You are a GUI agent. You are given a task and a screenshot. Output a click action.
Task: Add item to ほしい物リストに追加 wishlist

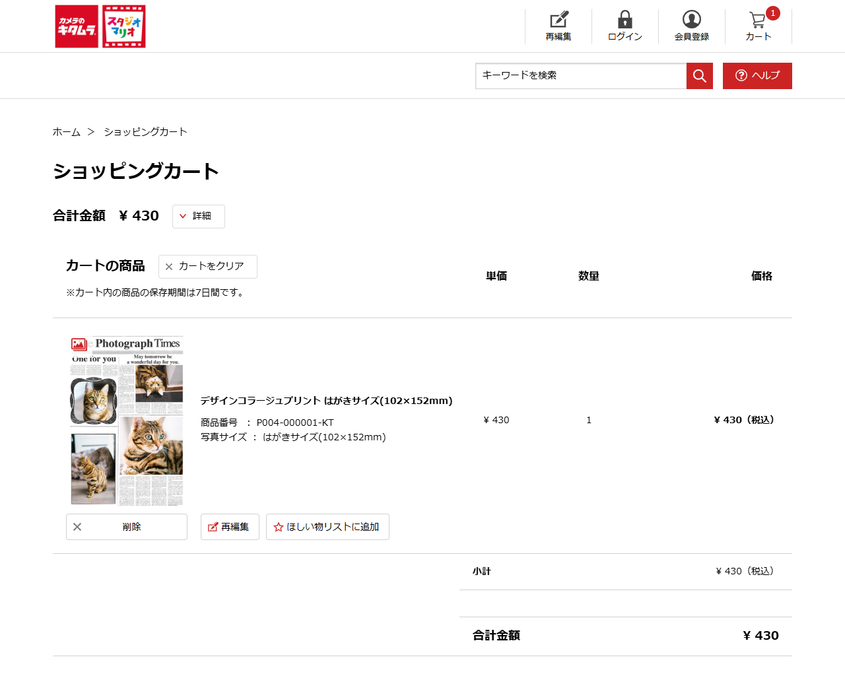[327, 527]
